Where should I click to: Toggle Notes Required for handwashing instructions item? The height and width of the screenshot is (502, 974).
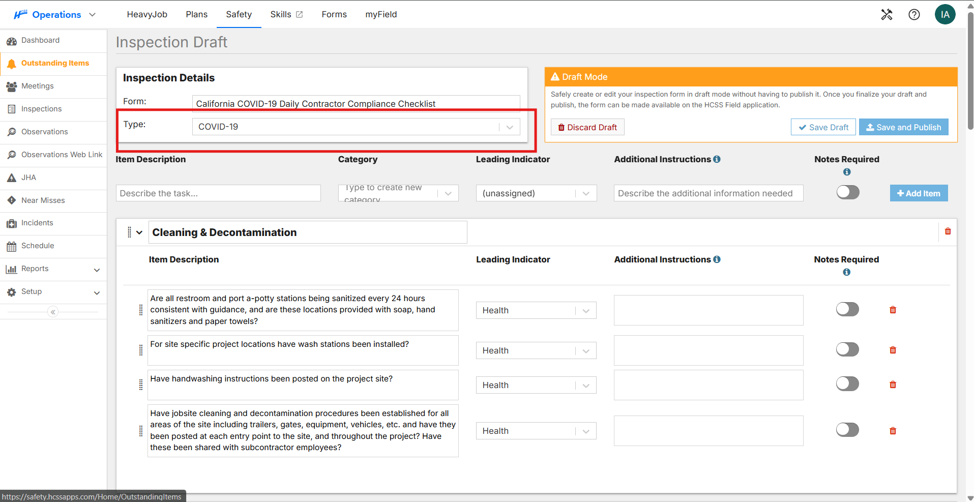tap(847, 384)
